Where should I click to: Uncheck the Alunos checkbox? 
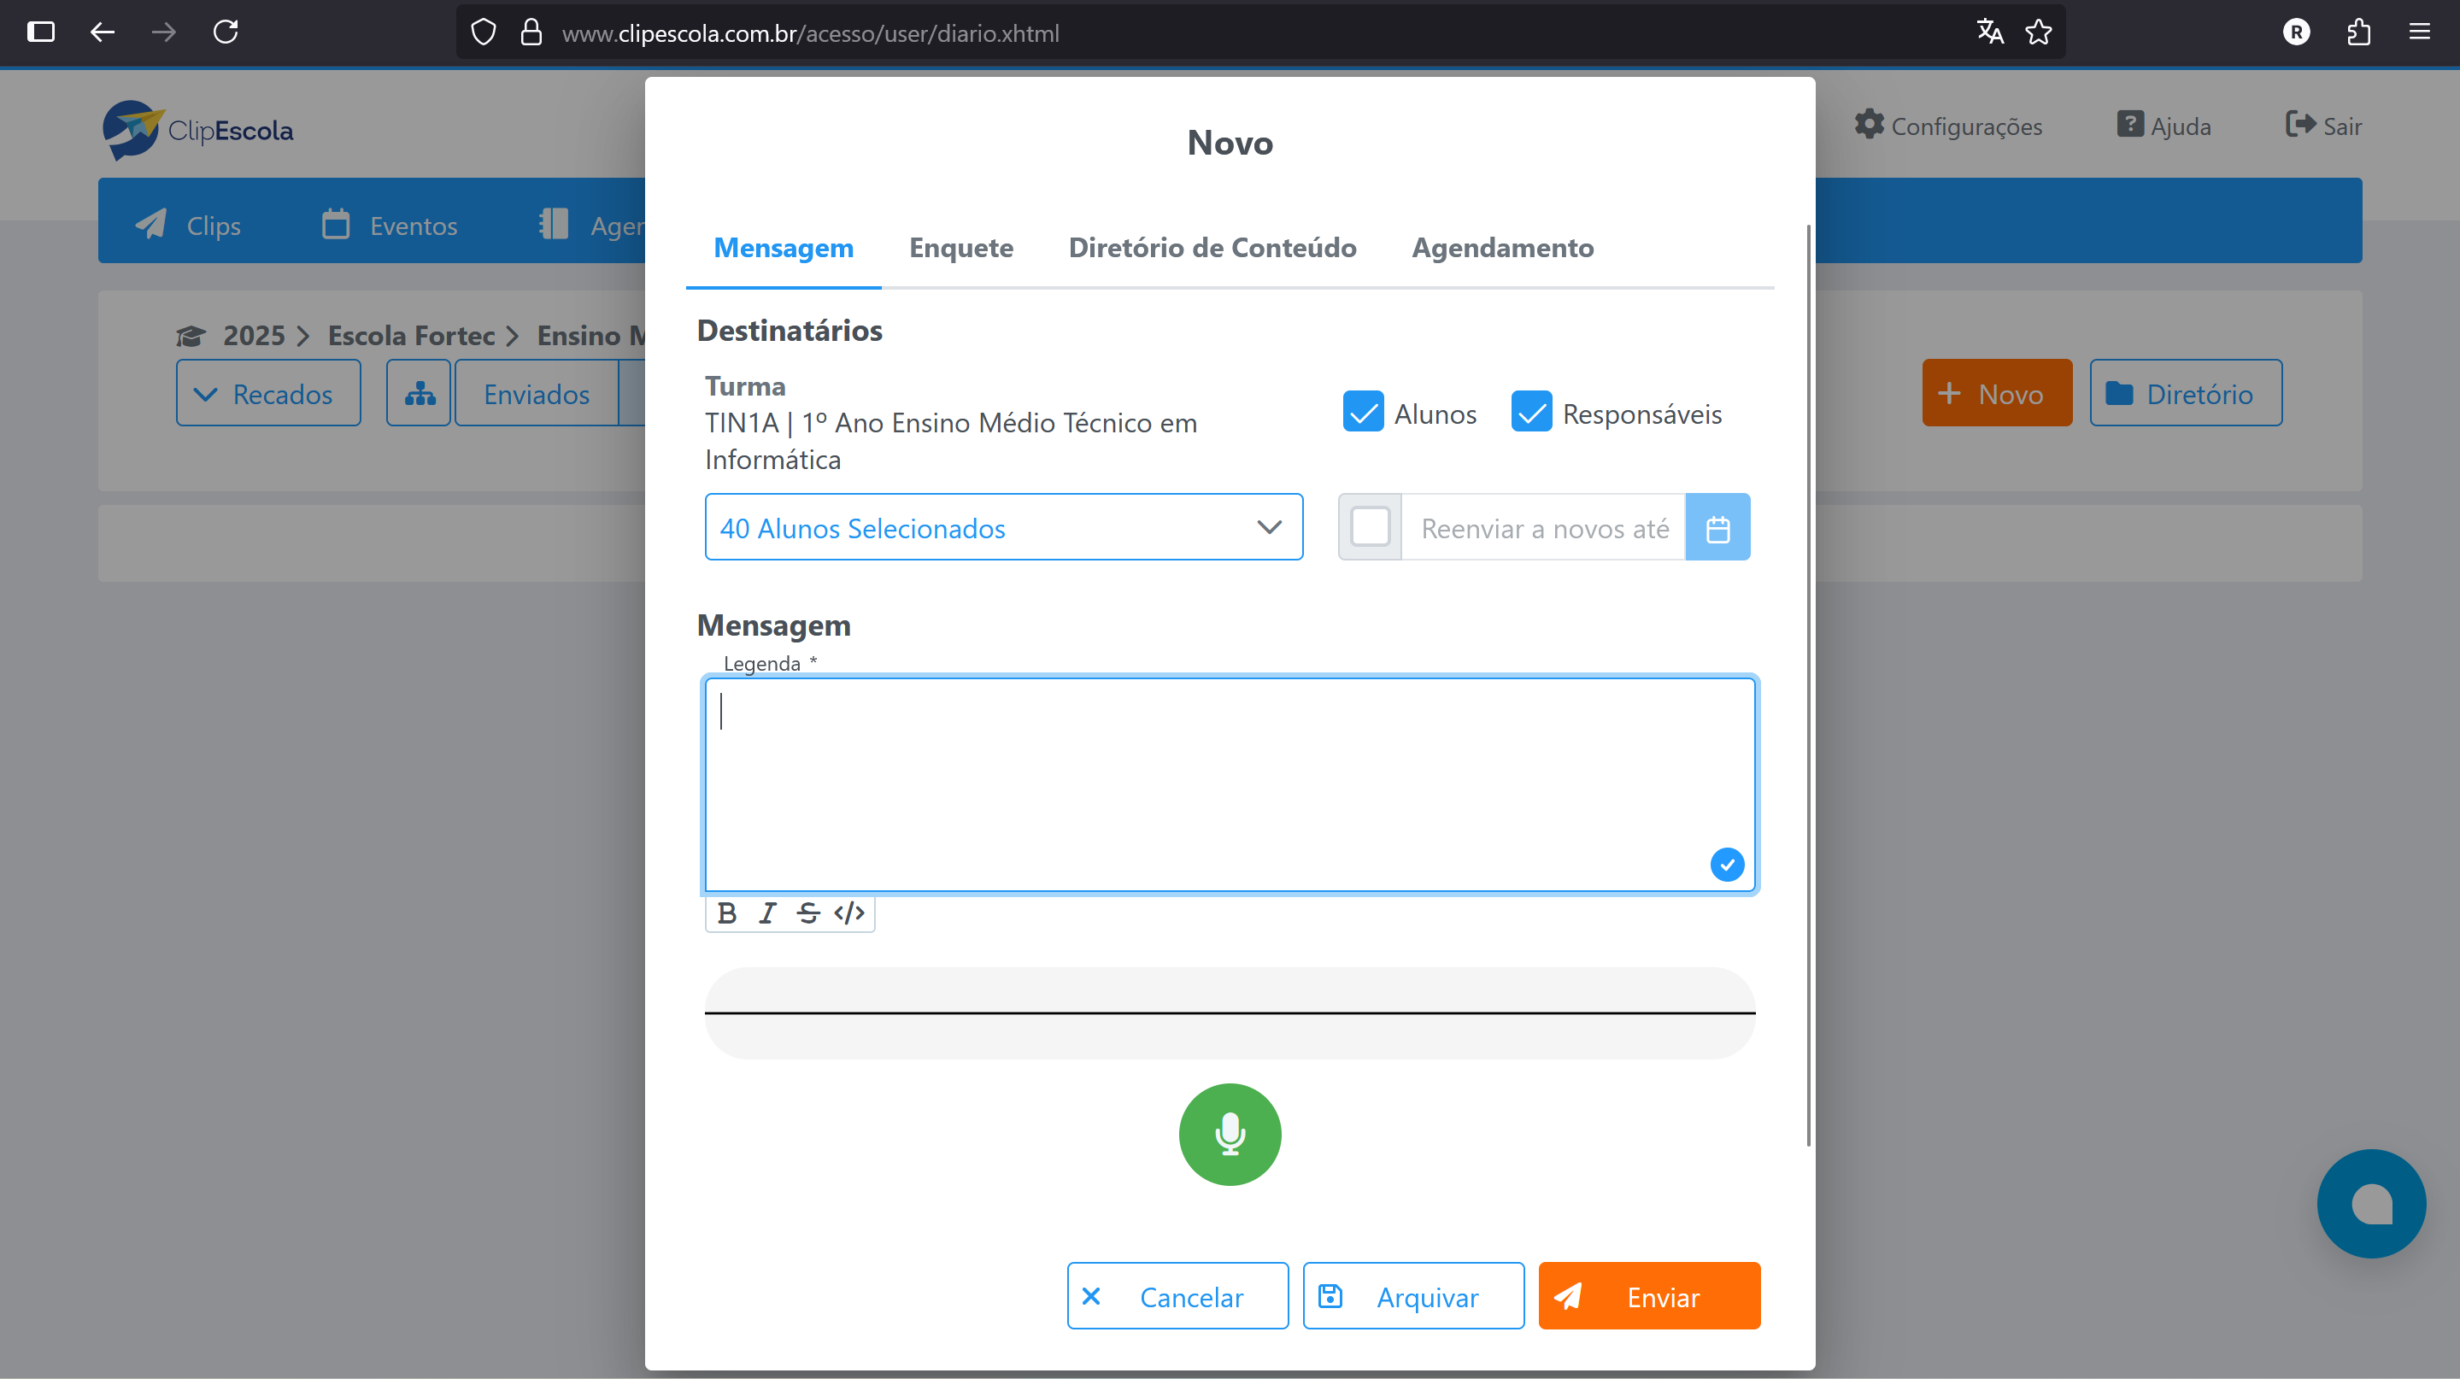tap(1363, 413)
